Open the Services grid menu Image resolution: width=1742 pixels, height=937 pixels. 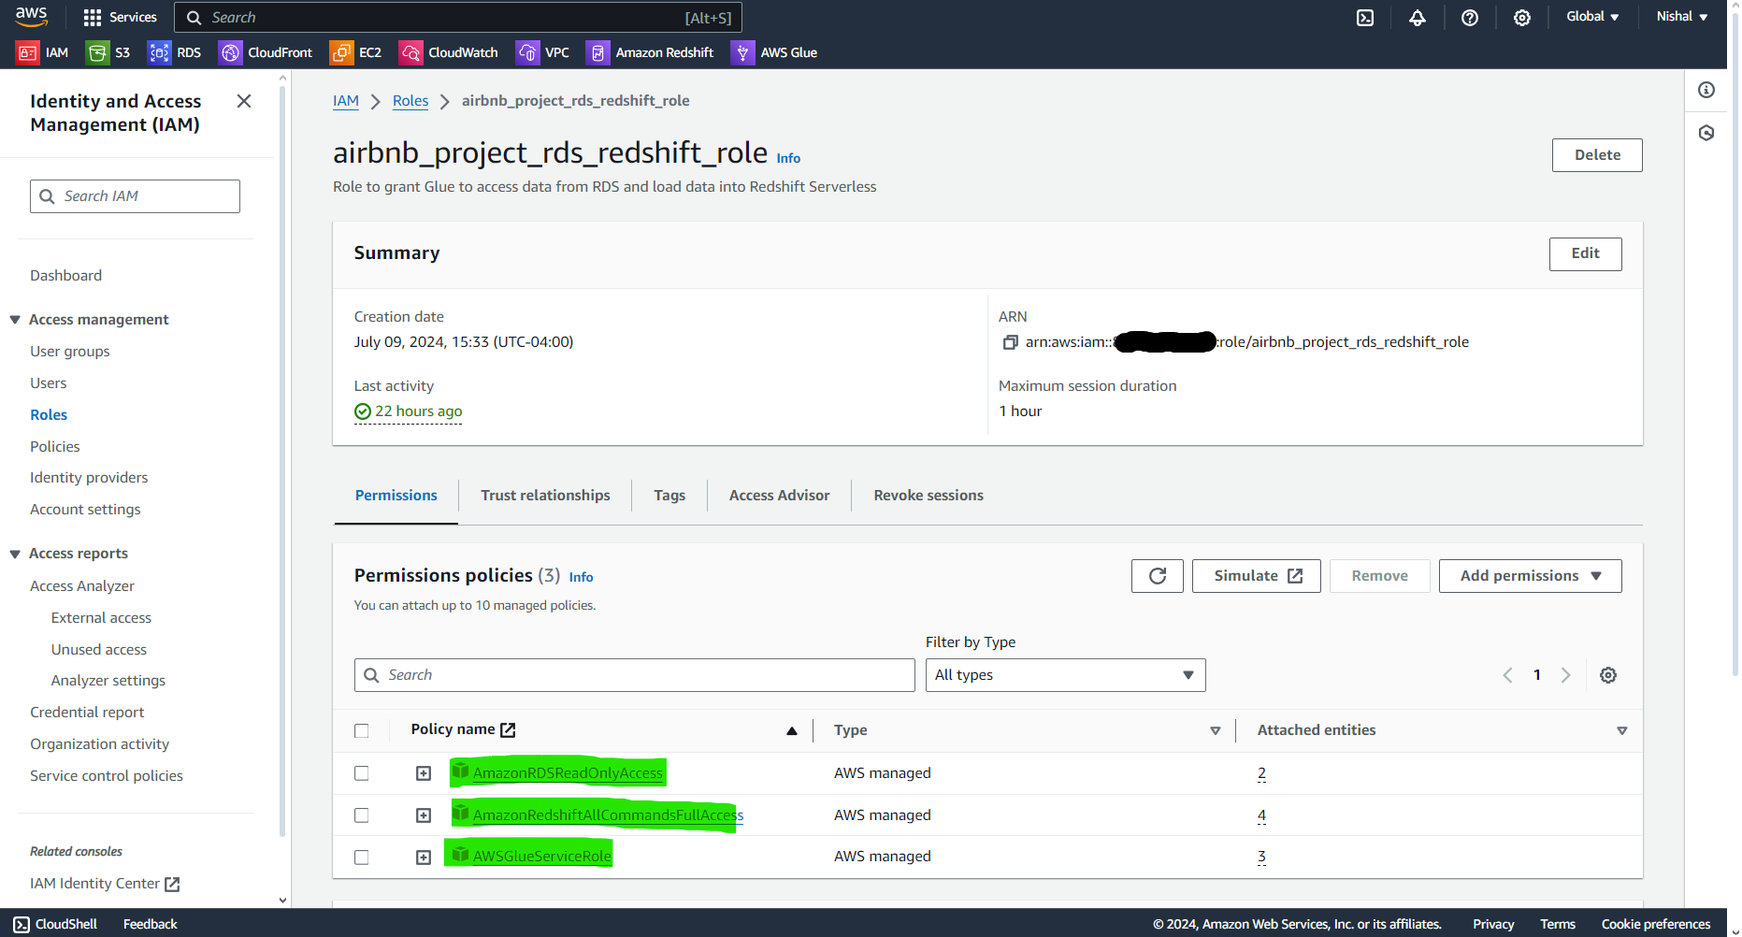point(120,17)
